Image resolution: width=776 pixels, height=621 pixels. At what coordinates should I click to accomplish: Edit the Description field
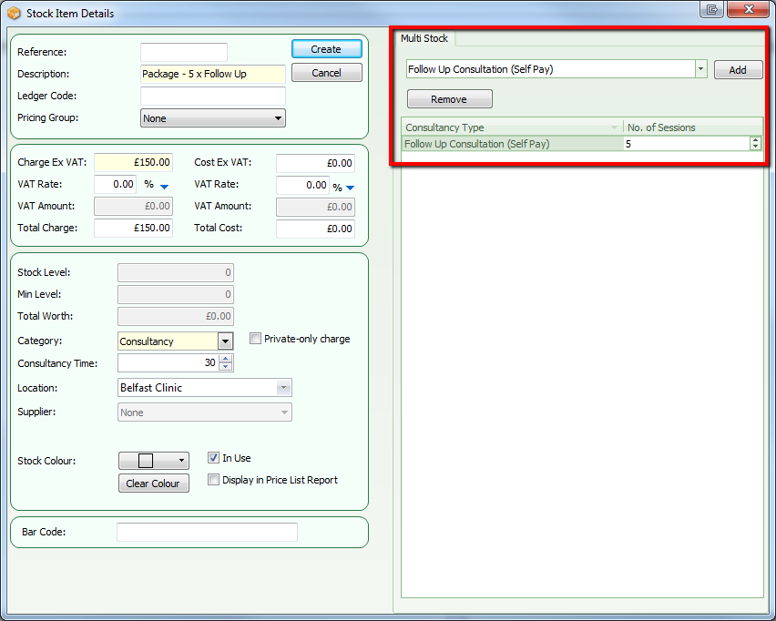click(x=213, y=74)
